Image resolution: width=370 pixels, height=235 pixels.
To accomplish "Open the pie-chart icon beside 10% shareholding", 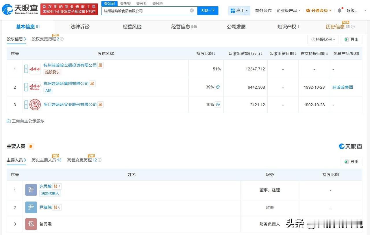I will click(218, 105).
